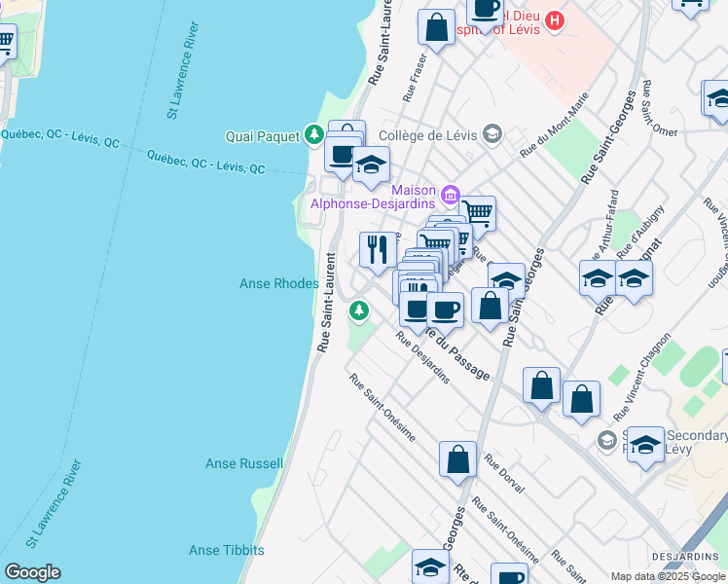This screenshot has height=584, width=728.
Task: Click the Anse Rhodes label
Action: [x=279, y=283]
